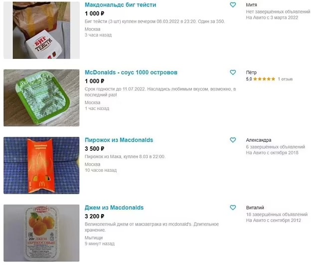Open the Макдональдс биг тейсти listing title
The width and height of the screenshot is (316, 268).
point(120,5)
